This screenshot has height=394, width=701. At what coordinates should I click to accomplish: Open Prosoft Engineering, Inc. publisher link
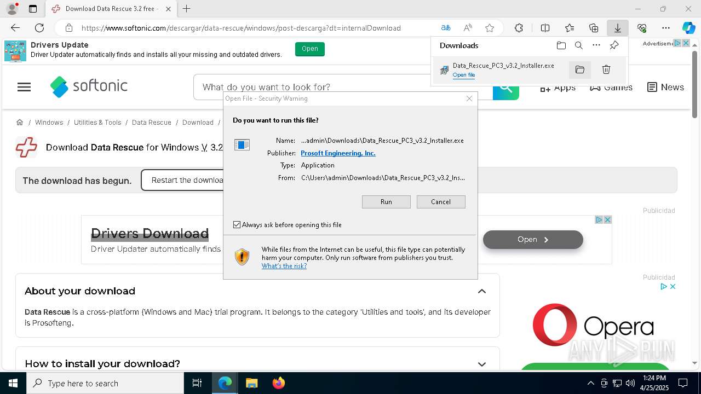tap(338, 153)
